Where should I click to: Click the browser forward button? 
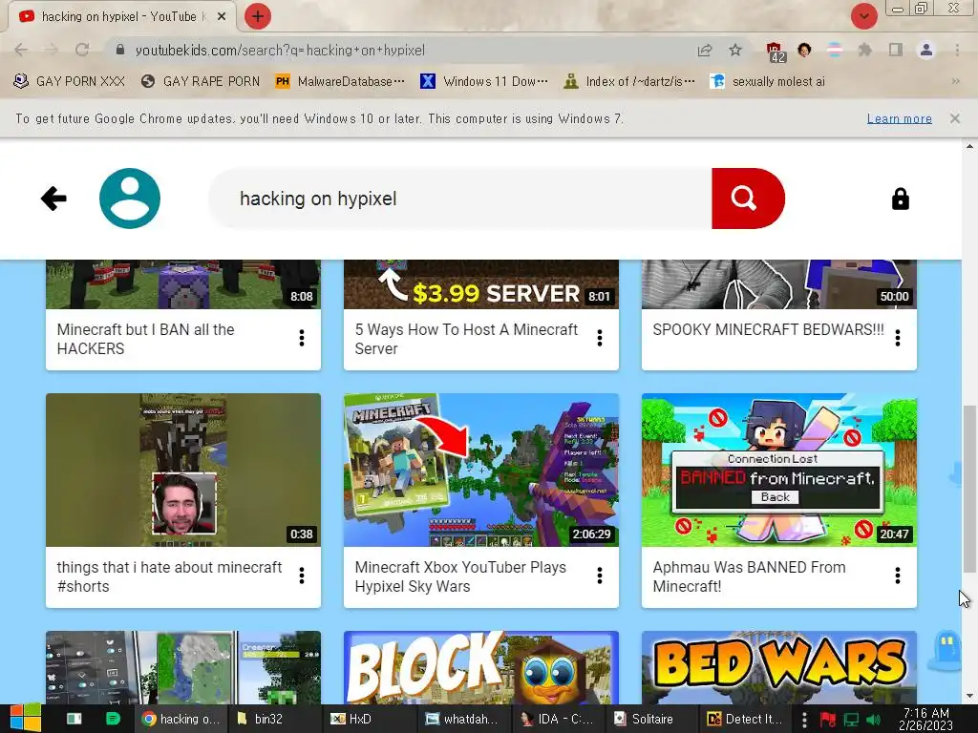click(x=52, y=50)
